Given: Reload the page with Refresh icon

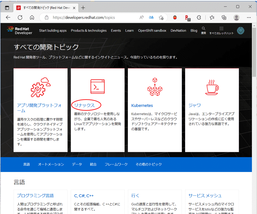Looking at the screenshot, I should (20, 17).
